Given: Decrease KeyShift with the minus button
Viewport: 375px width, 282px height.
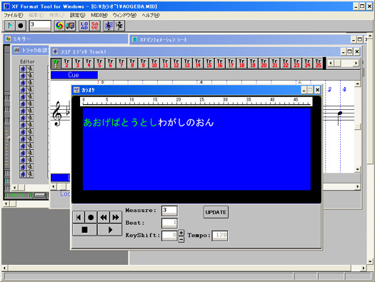Looking at the screenshot, I should [181, 239].
